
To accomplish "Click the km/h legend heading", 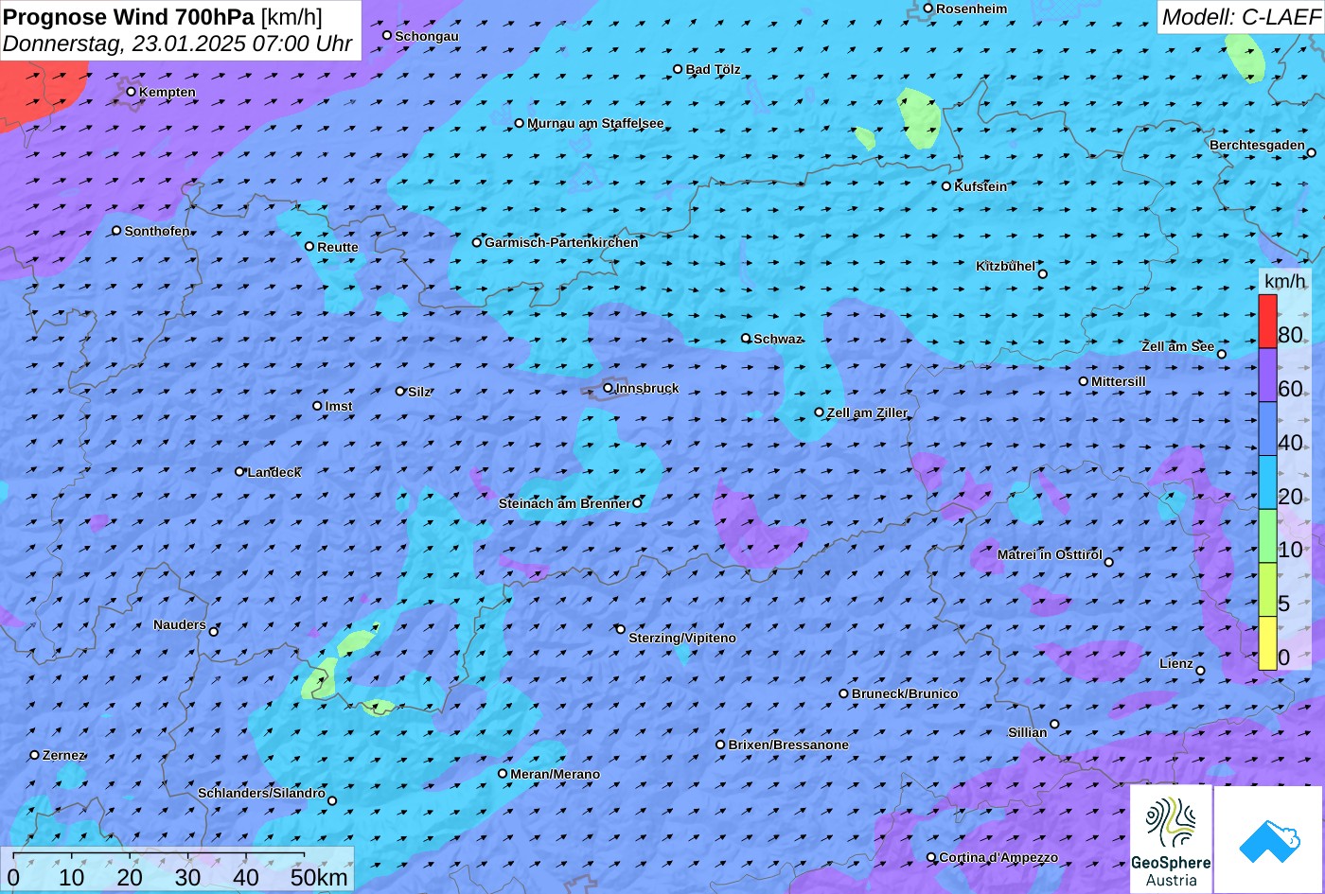I will 1284,280.
